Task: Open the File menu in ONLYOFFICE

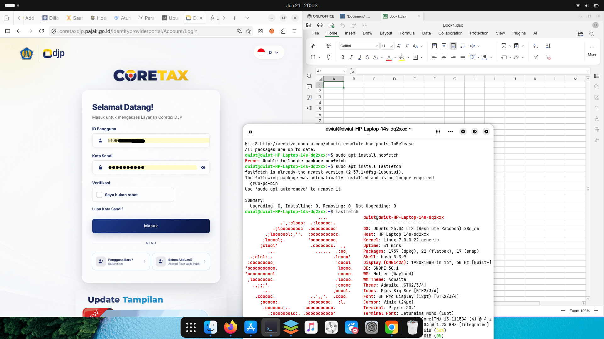Action: (316, 33)
